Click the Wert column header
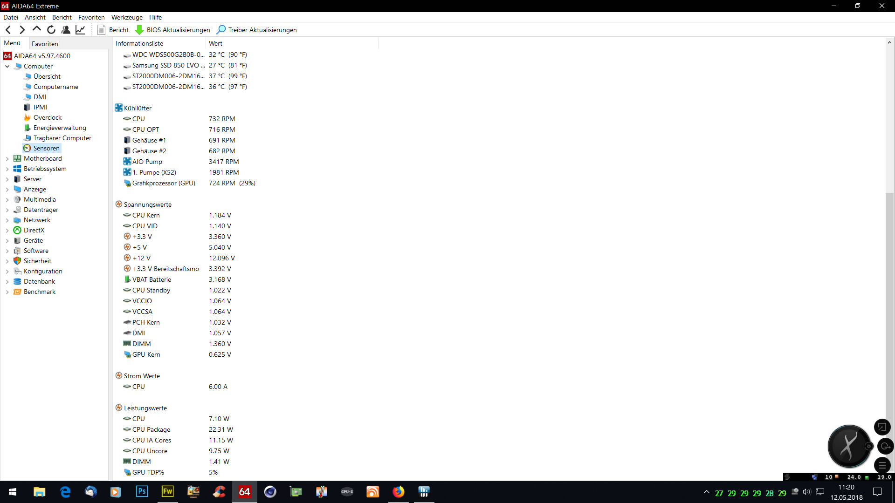The height and width of the screenshot is (503, 895). click(x=215, y=43)
